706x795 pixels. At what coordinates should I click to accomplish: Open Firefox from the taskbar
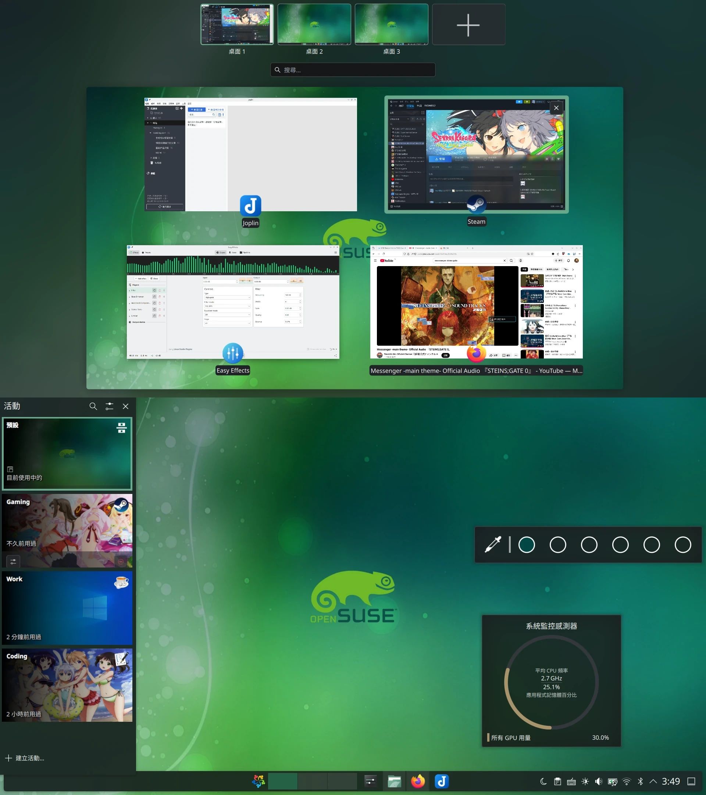coord(418,781)
